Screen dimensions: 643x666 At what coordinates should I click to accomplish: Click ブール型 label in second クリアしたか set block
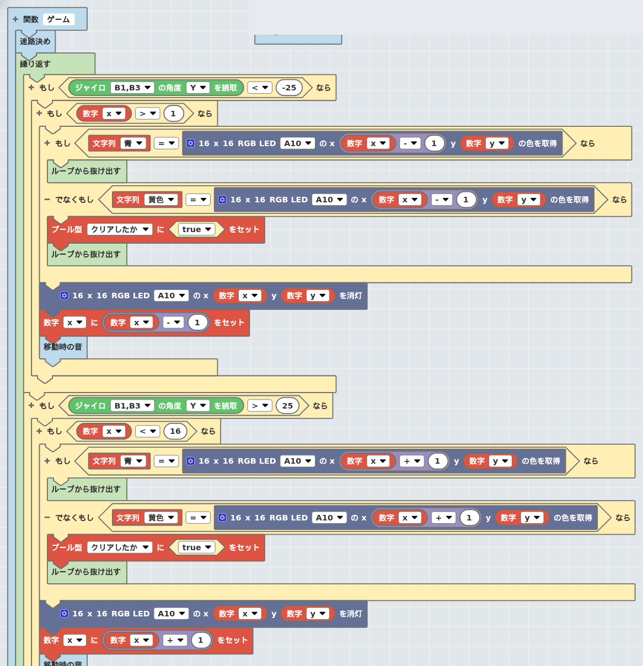67,547
